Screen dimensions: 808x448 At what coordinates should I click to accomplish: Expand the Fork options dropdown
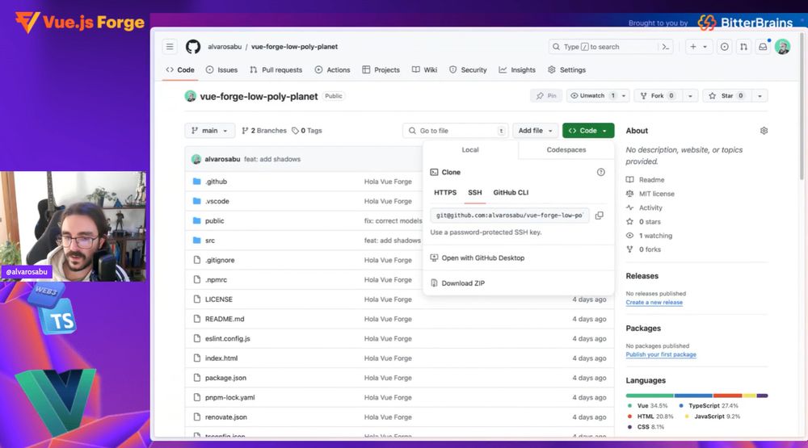(690, 96)
